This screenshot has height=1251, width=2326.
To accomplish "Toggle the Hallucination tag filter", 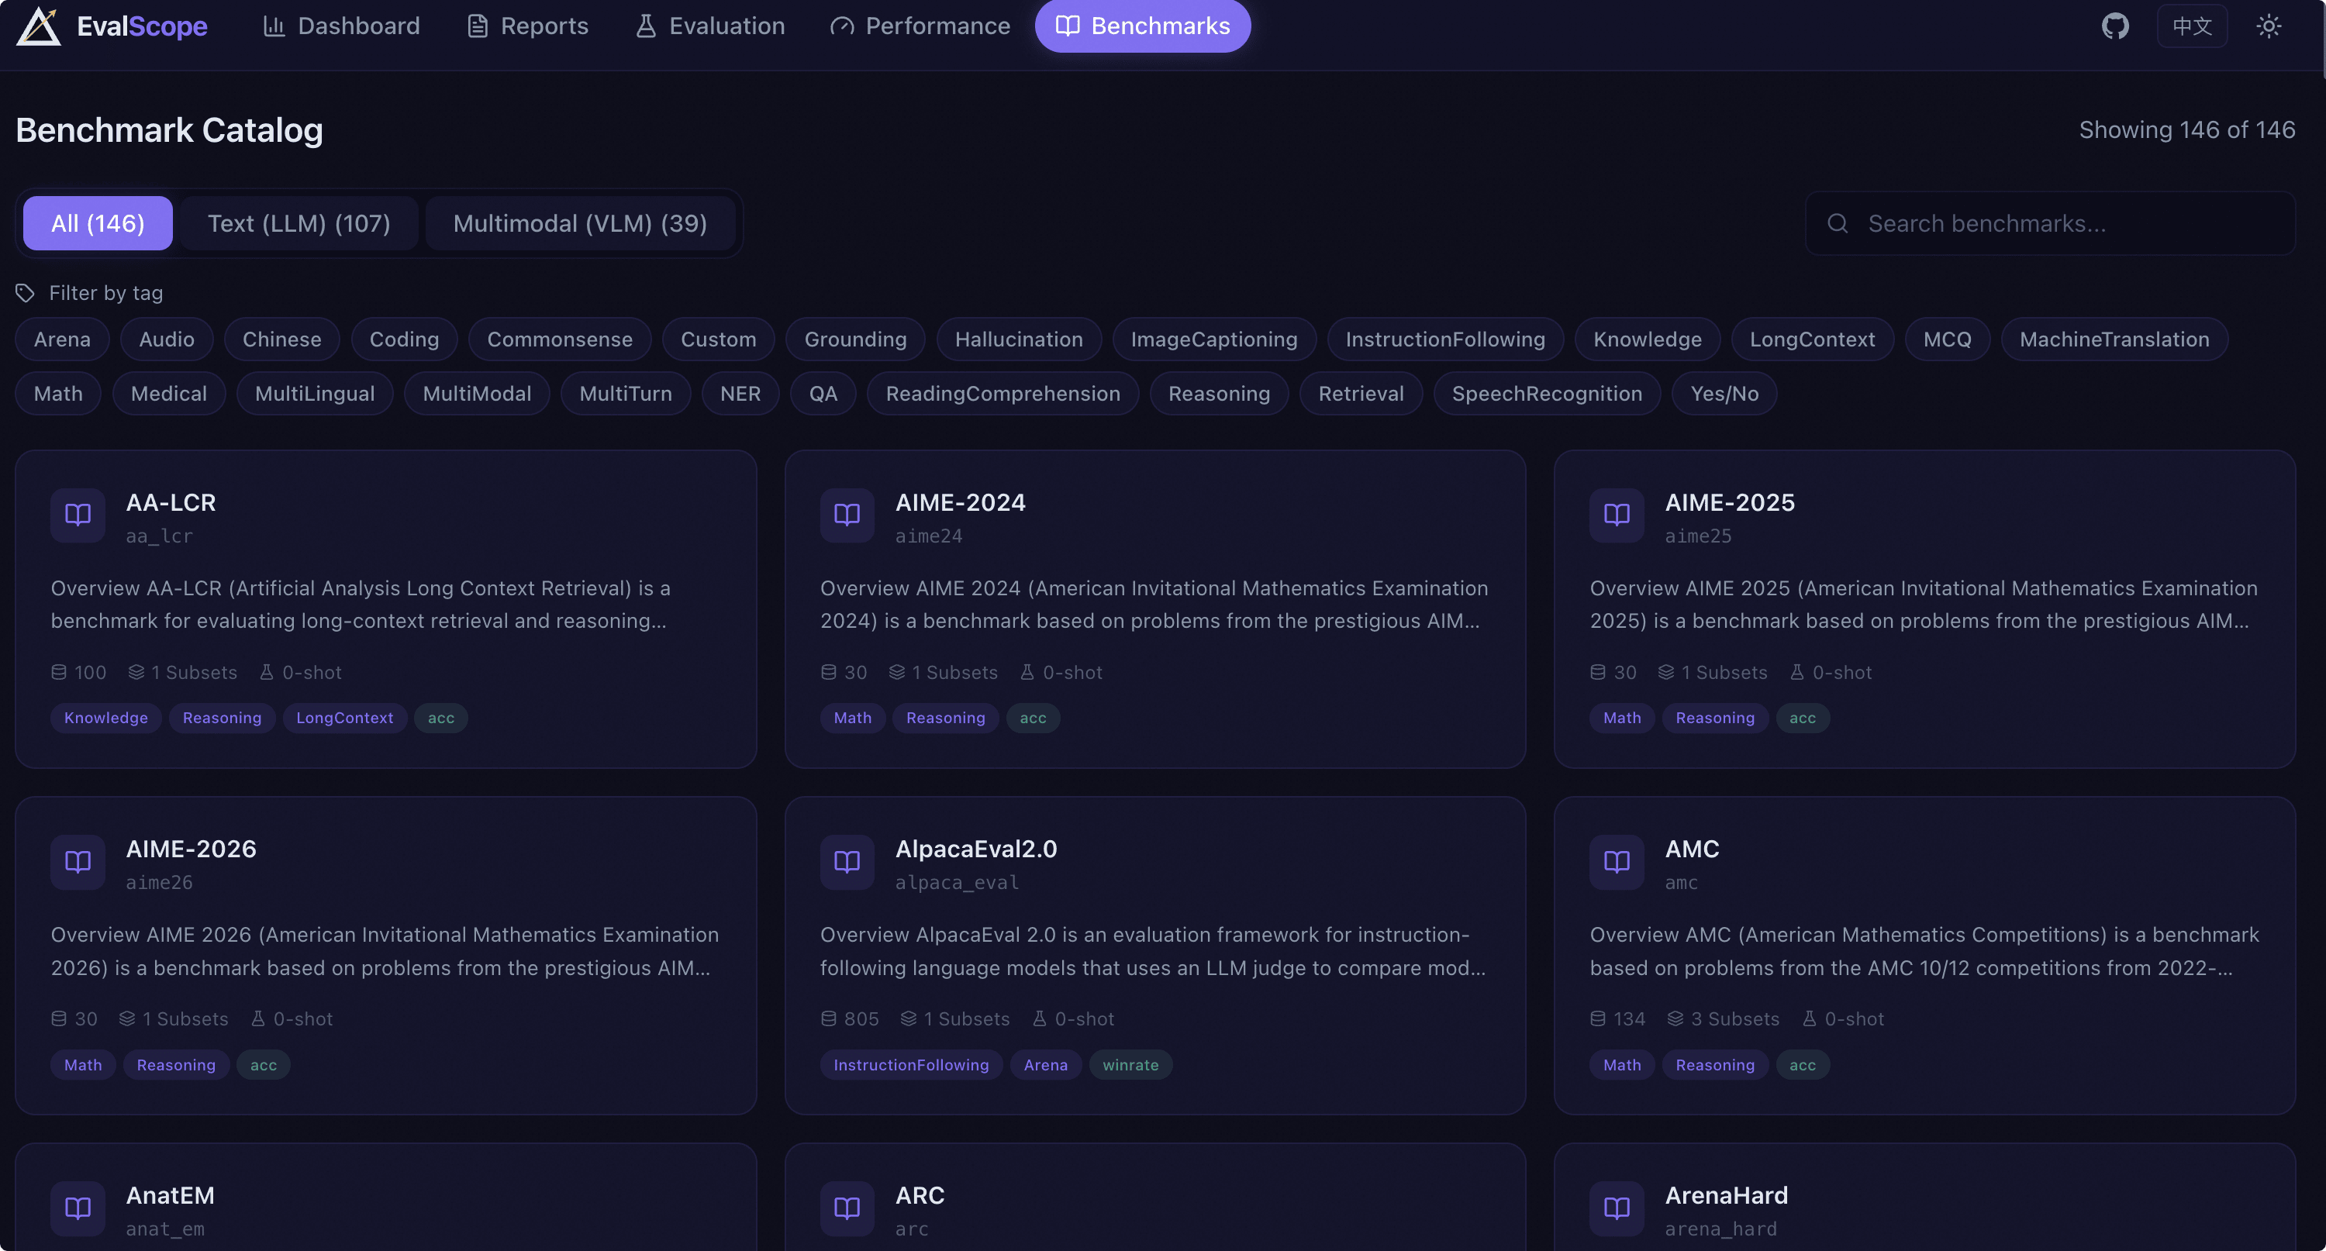I will (1019, 339).
